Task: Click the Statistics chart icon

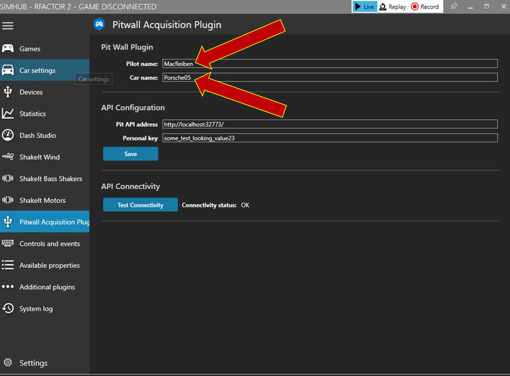Action: tap(8, 113)
